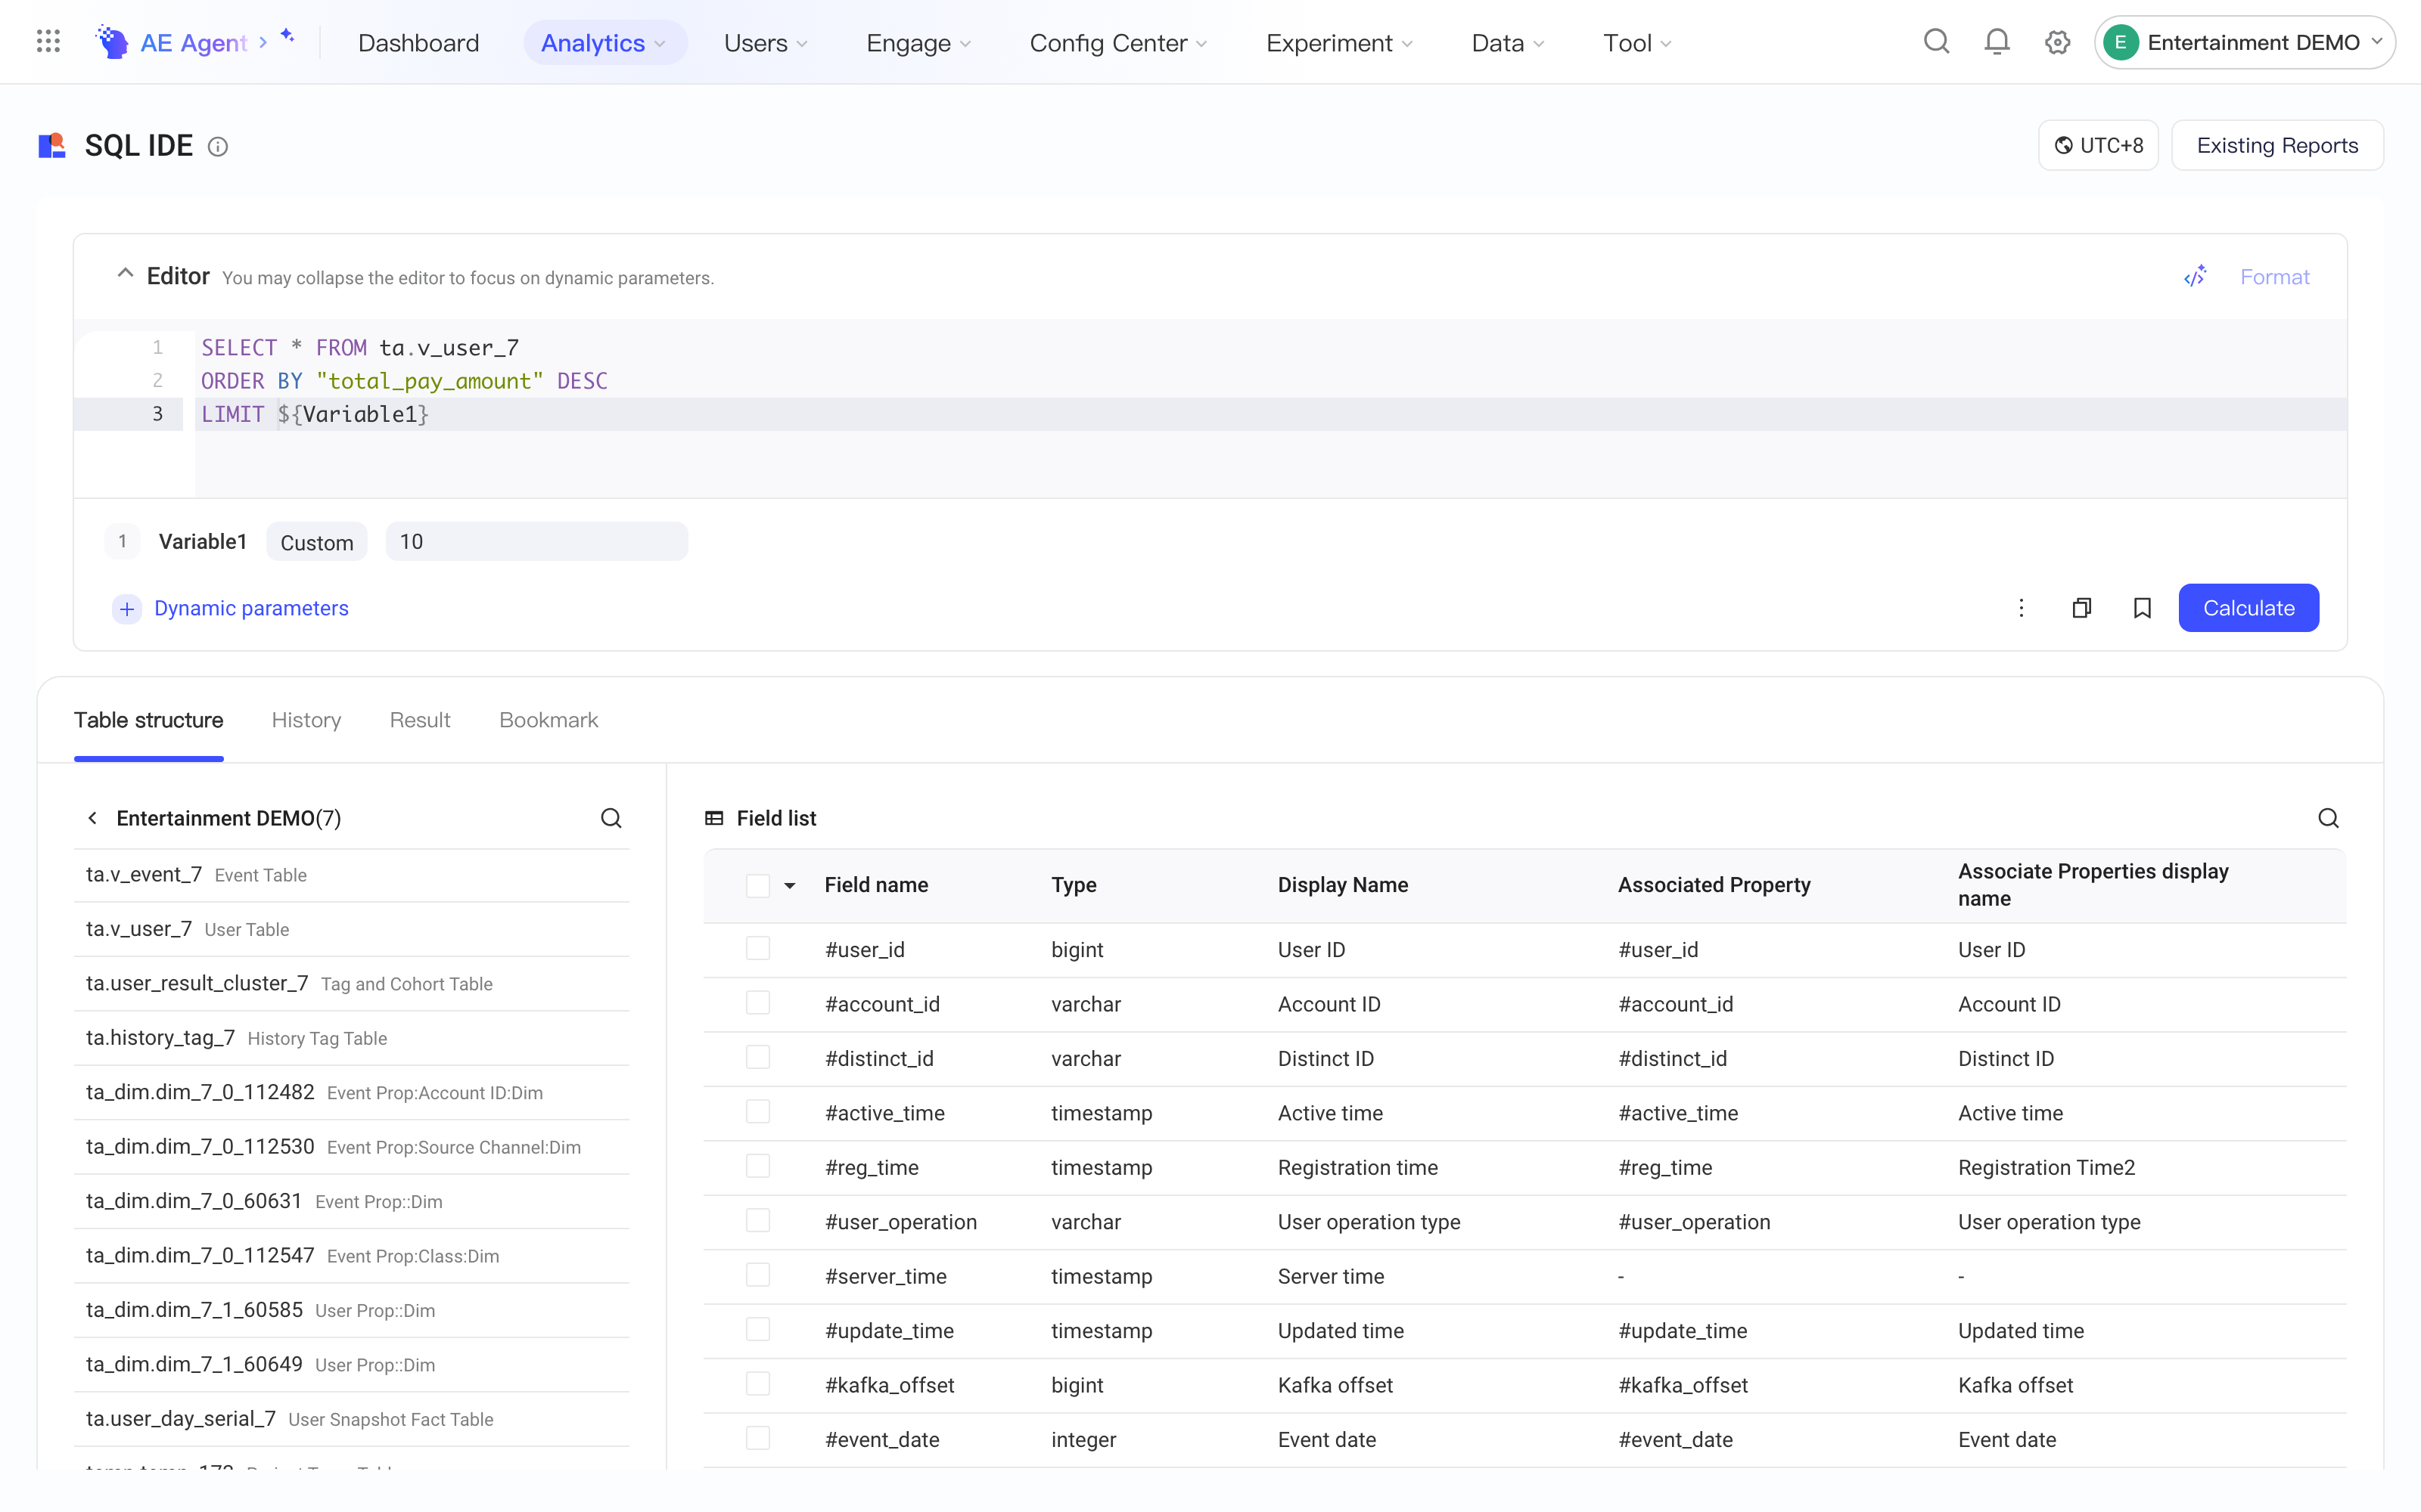Tick the #user_id field checkbox
Viewport: 2421px width, 1512px height.
[757, 948]
